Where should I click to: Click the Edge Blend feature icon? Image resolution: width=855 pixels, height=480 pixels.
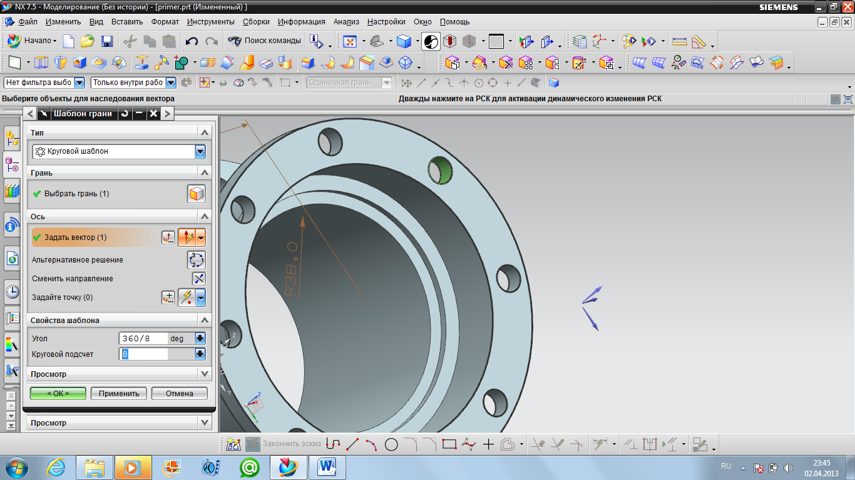click(x=307, y=62)
